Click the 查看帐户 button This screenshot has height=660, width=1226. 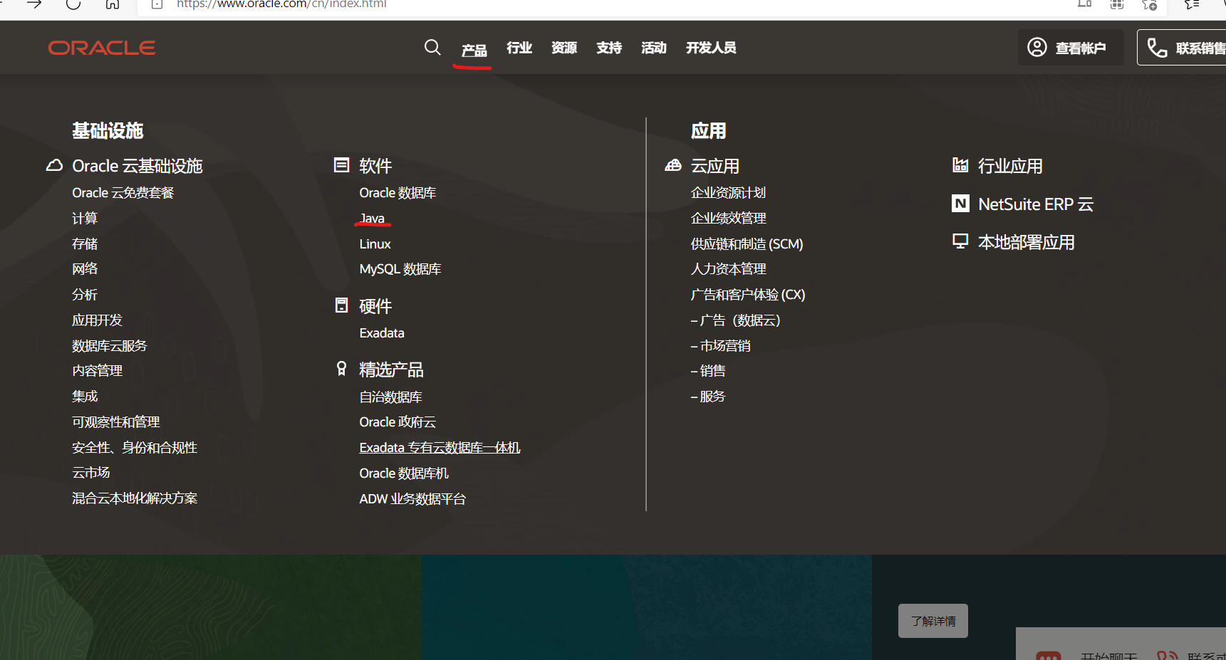[x=1071, y=47]
